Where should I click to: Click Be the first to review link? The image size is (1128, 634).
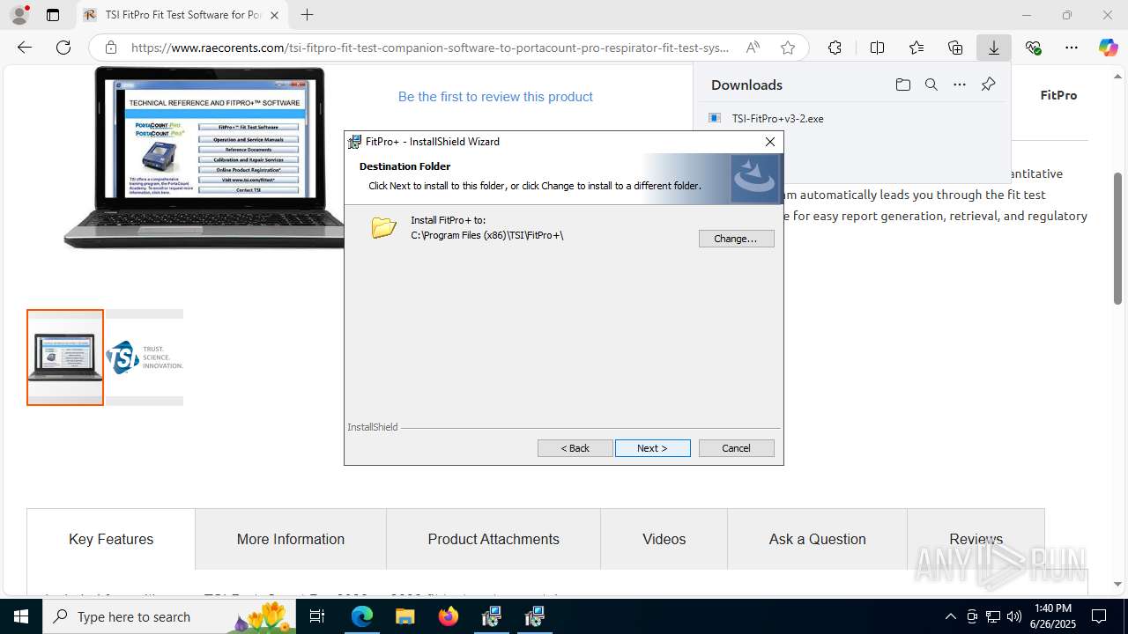495,97
